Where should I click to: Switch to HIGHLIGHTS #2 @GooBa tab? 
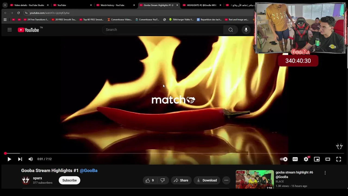coord(202,5)
